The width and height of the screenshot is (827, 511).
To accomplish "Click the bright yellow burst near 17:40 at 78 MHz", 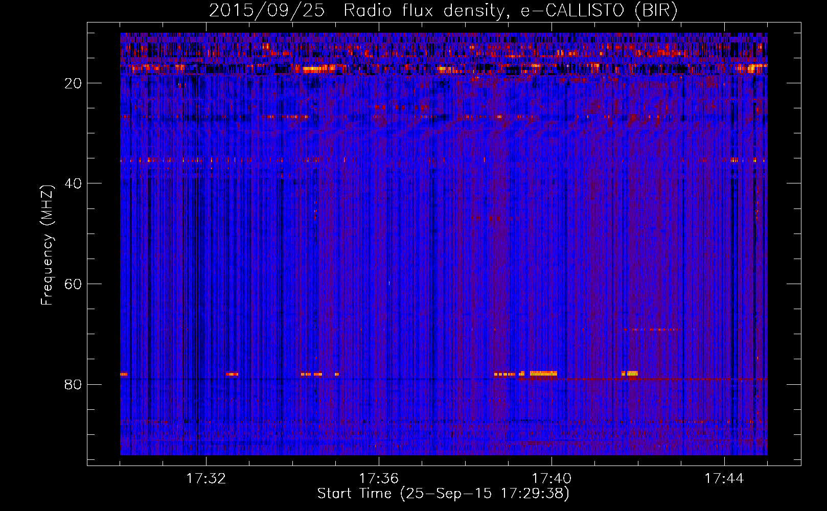I will pos(543,374).
